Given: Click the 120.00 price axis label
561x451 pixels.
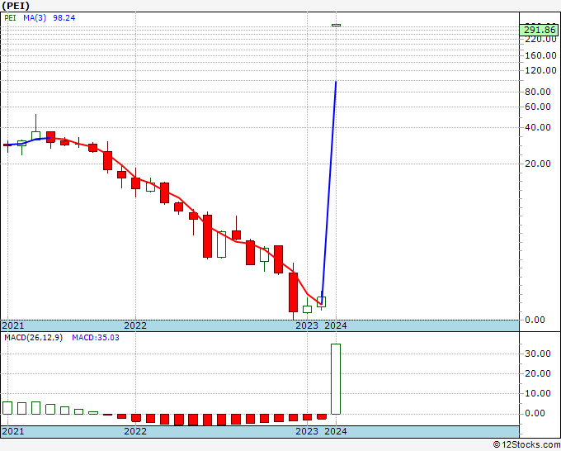Looking at the screenshot, I should tap(540, 70).
